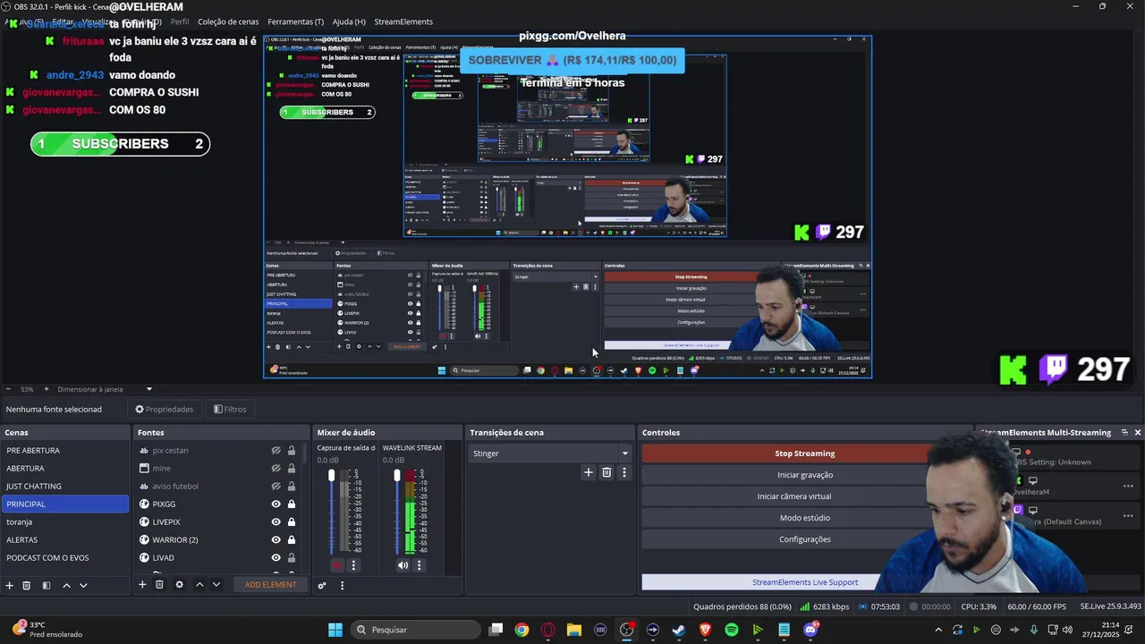The image size is (1145, 644).
Task: Open Chrome from the taskbar
Action: tap(522, 630)
